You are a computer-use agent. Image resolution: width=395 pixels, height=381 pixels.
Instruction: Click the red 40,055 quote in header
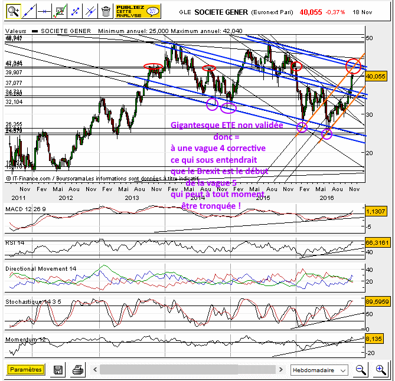click(x=311, y=12)
